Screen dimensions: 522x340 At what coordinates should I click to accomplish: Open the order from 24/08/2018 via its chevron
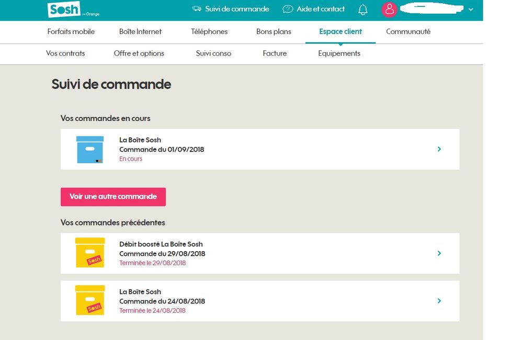[439, 301]
